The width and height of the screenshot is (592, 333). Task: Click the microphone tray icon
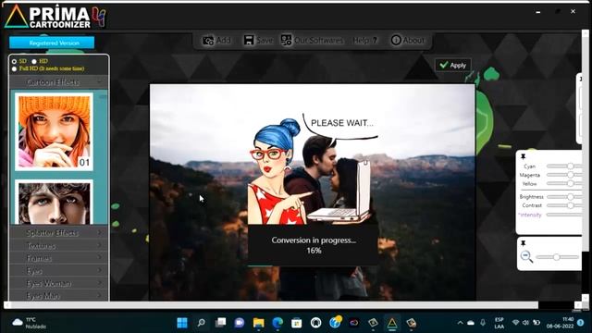tap(483, 323)
